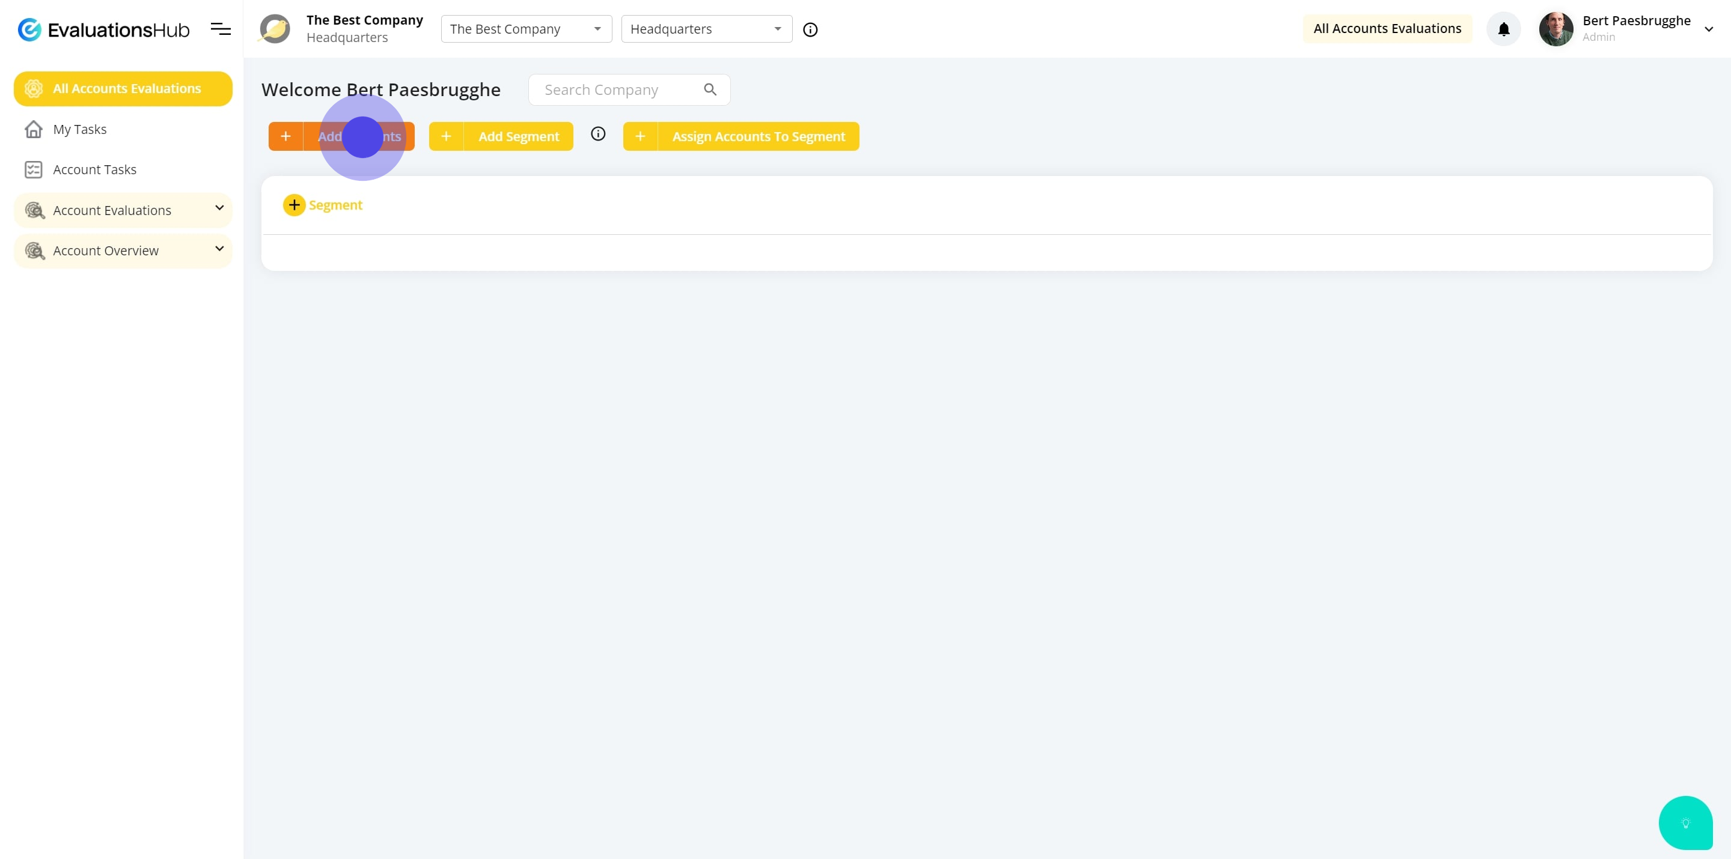Image resolution: width=1731 pixels, height=859 pixels.
Task: Click the info icon beside Headquarters dropdown
Action: 810,29
